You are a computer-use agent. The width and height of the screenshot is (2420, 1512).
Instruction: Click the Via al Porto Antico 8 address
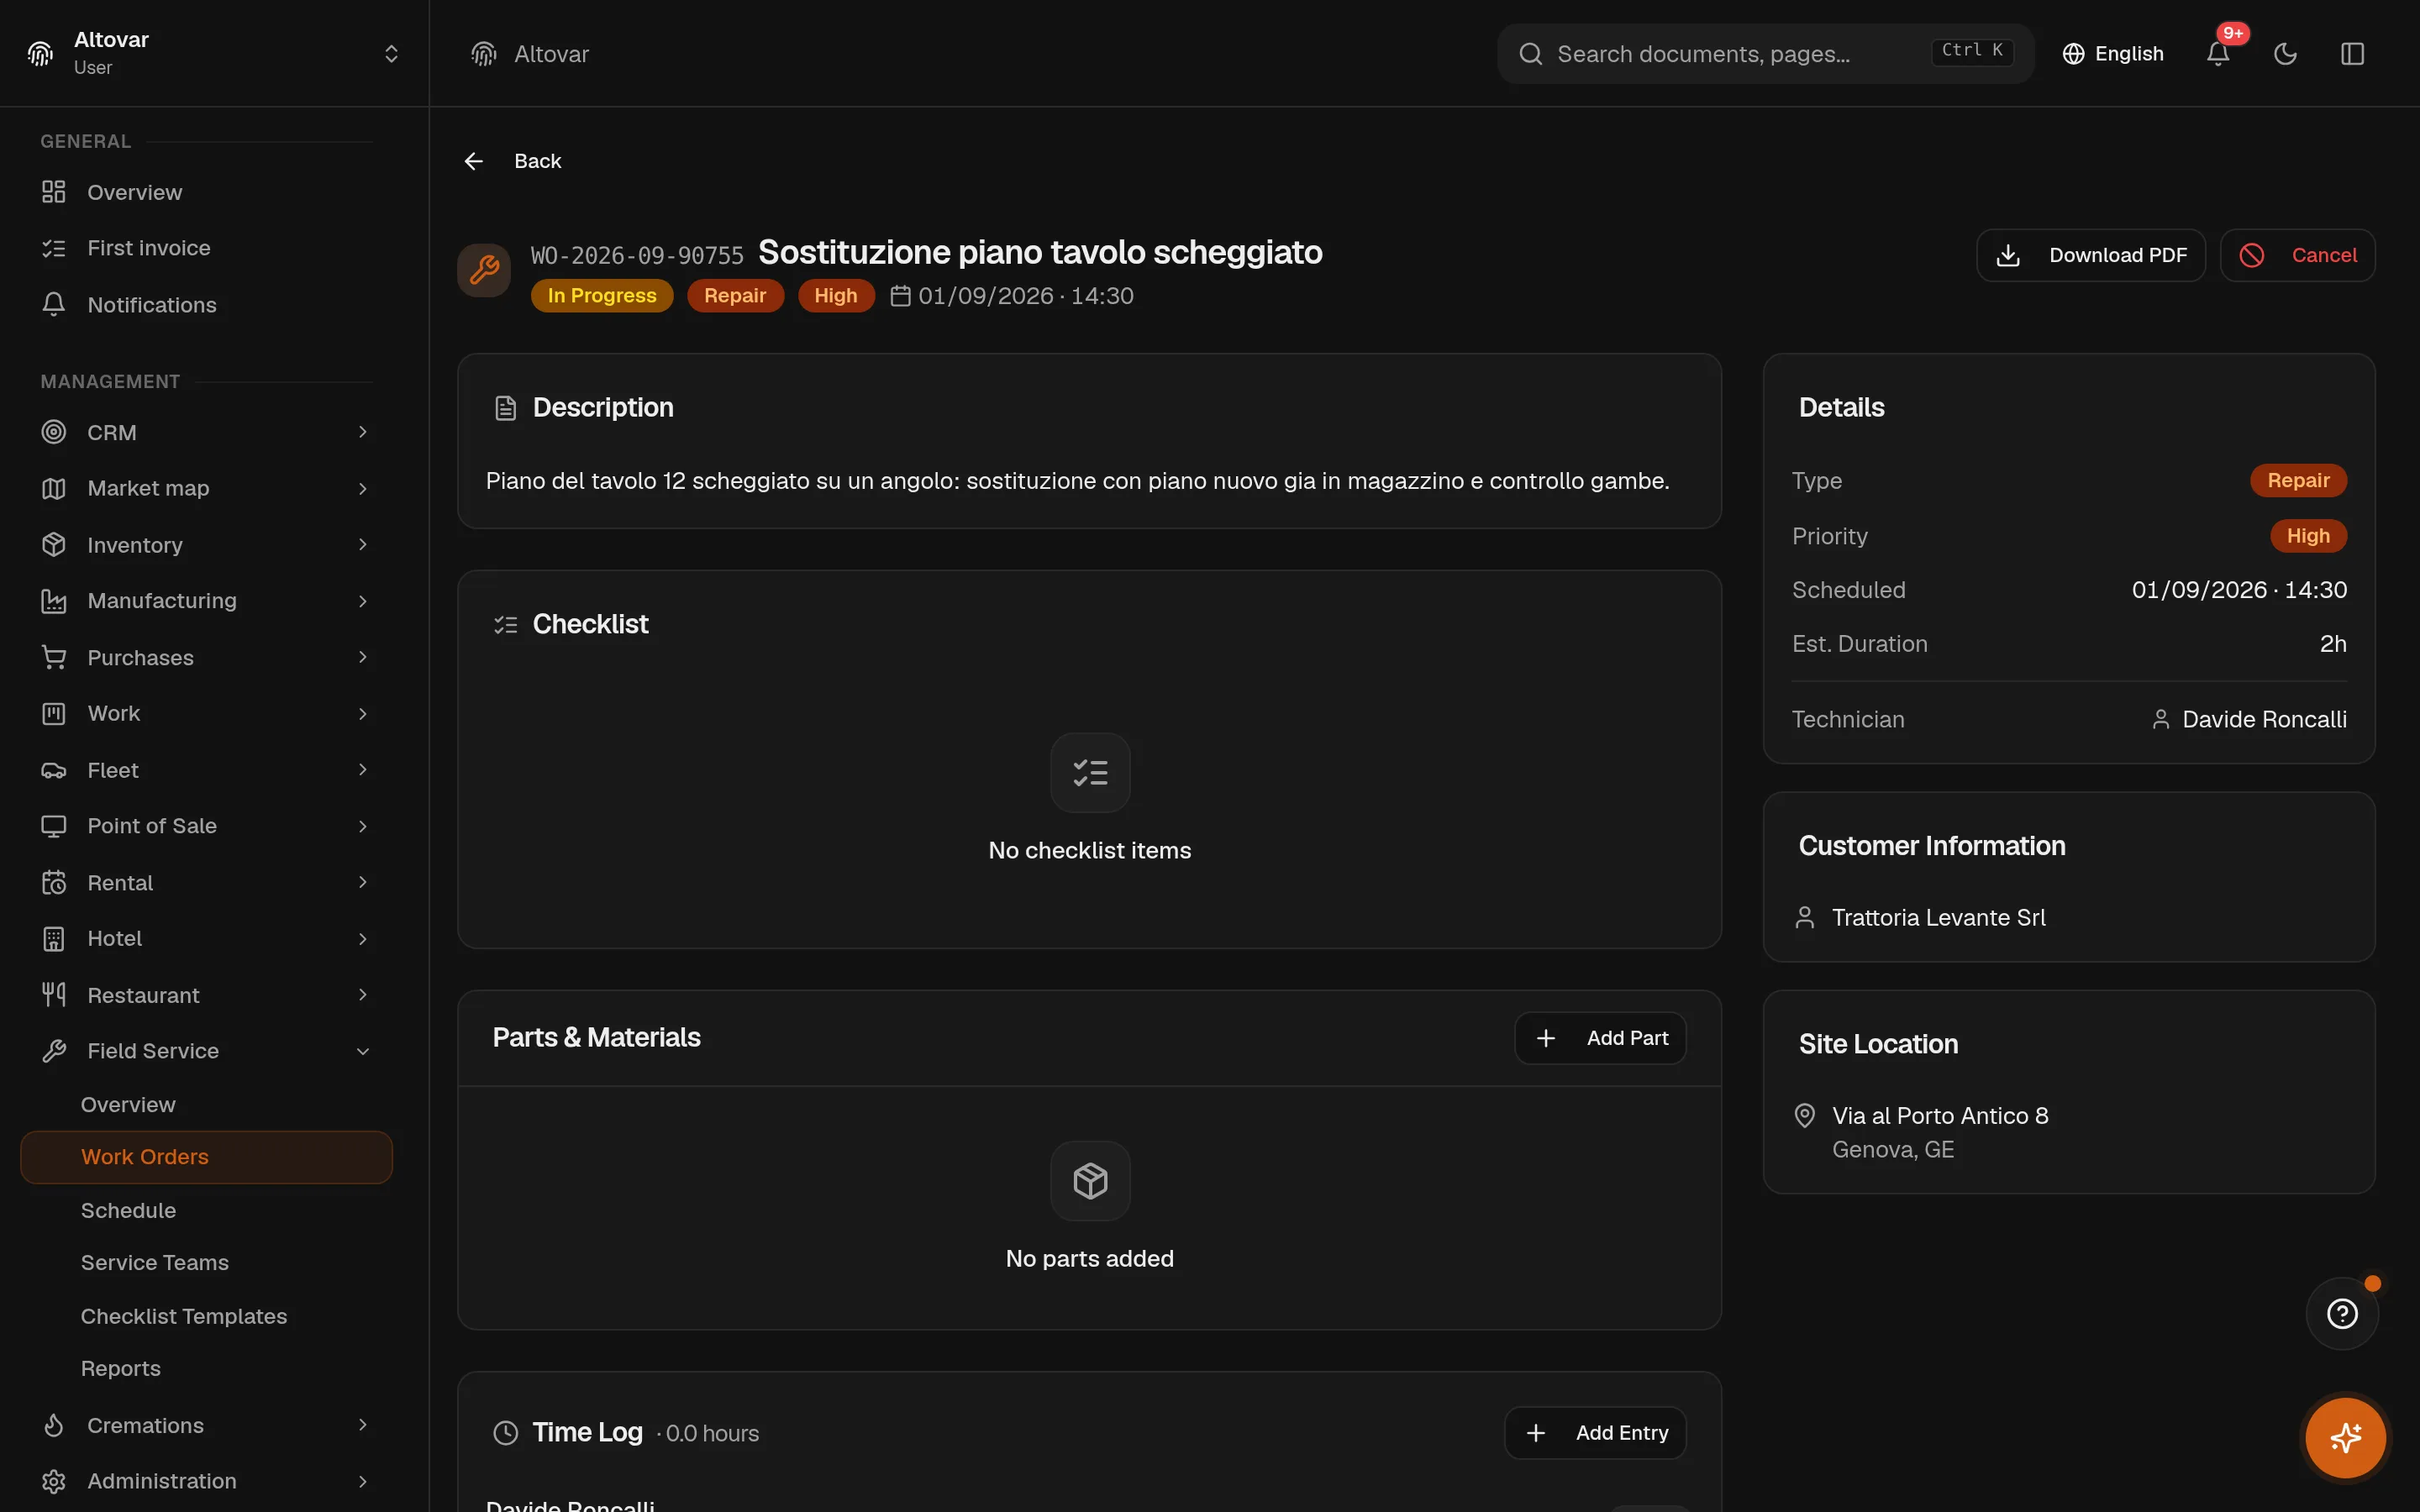(1940, 1116)
